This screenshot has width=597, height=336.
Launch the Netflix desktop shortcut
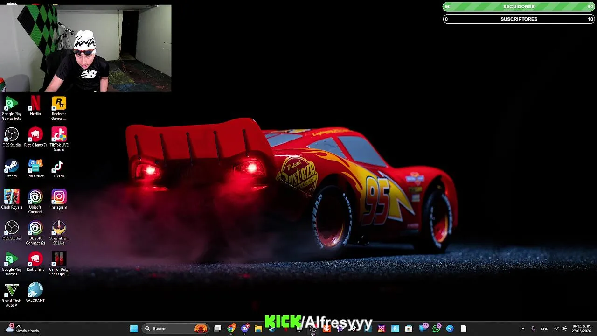pos(35,106)
